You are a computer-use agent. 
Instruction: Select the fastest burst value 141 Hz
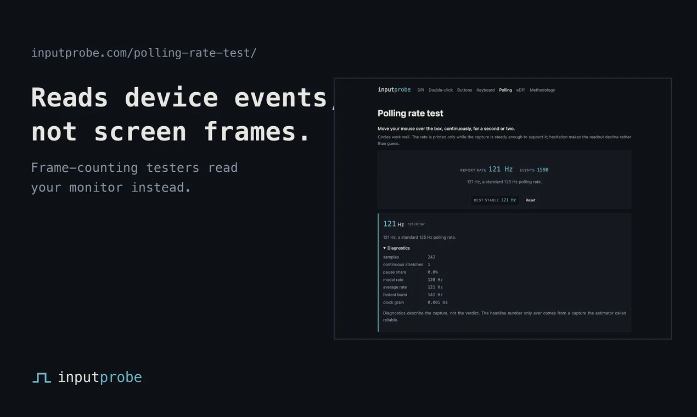[435, 295]
